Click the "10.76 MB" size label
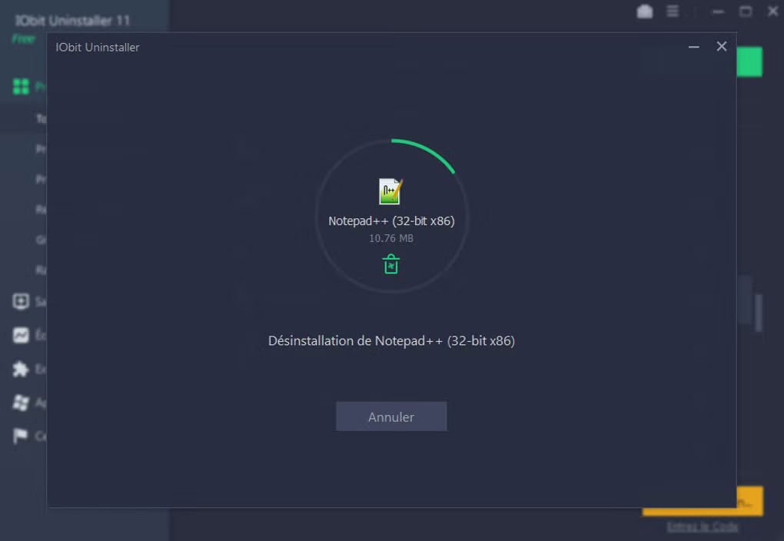 (x=391, y=238)
